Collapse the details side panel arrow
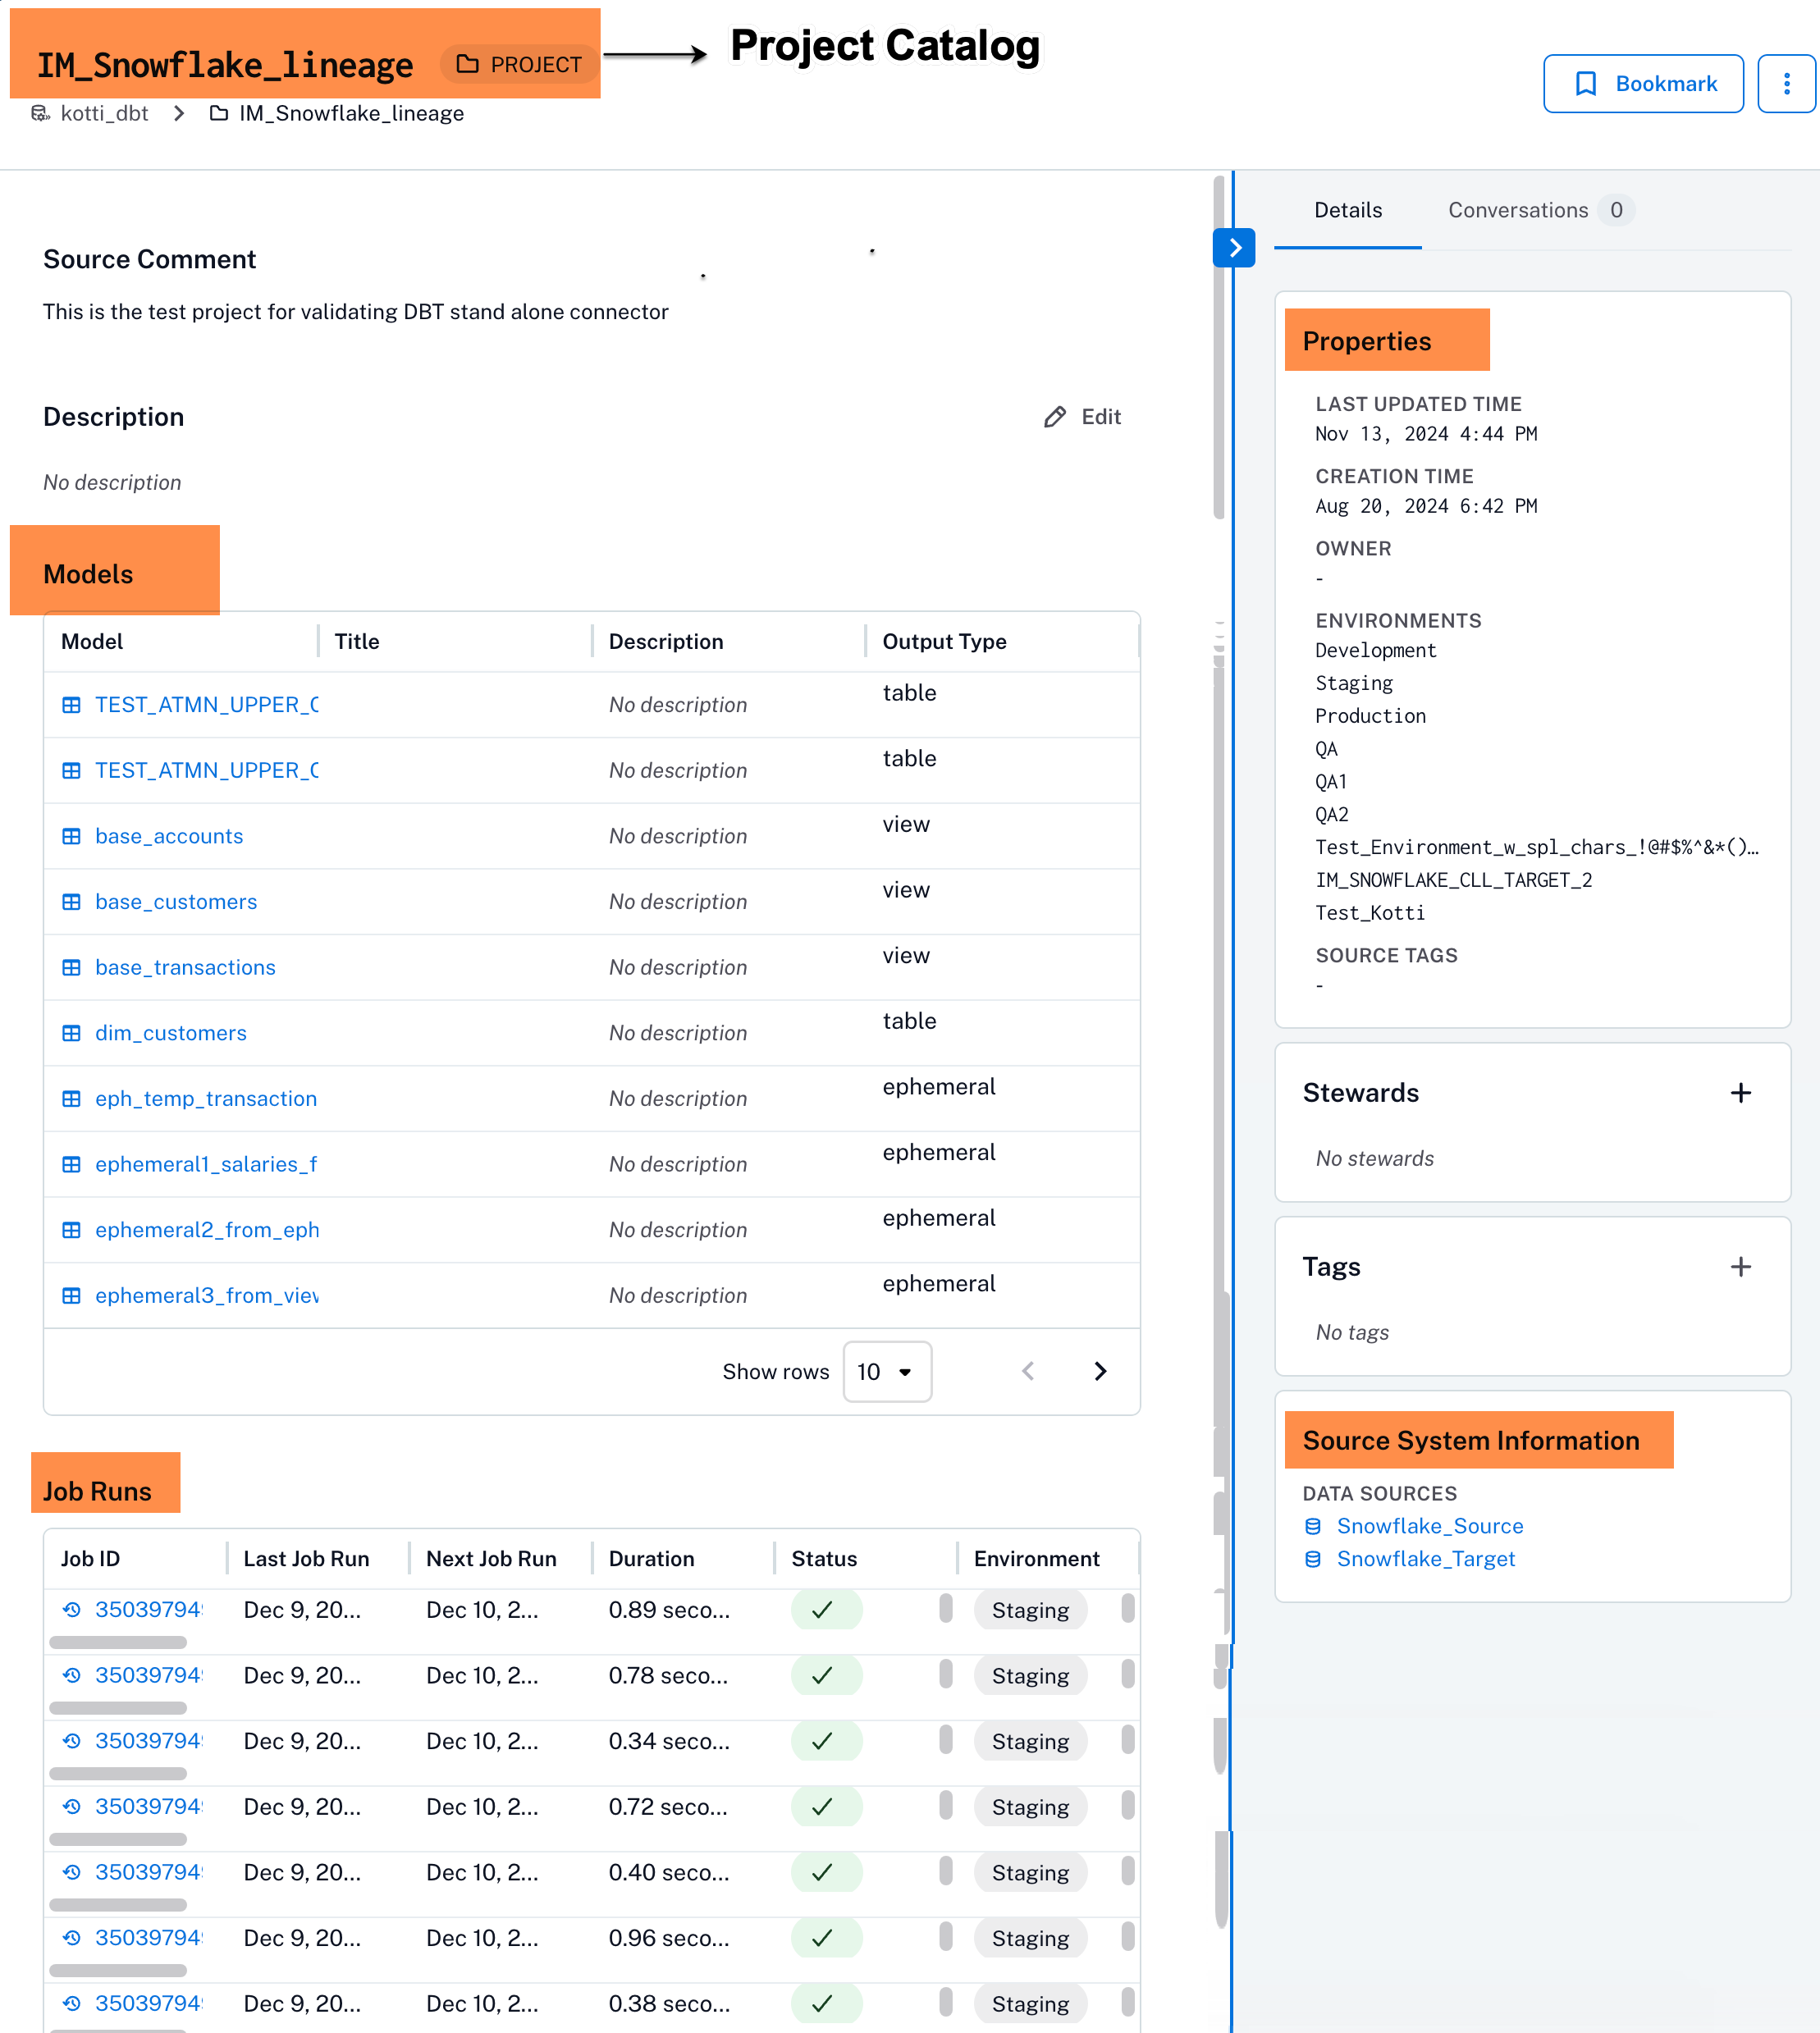1820x2033 pixels. click(x=1234, y=248)
